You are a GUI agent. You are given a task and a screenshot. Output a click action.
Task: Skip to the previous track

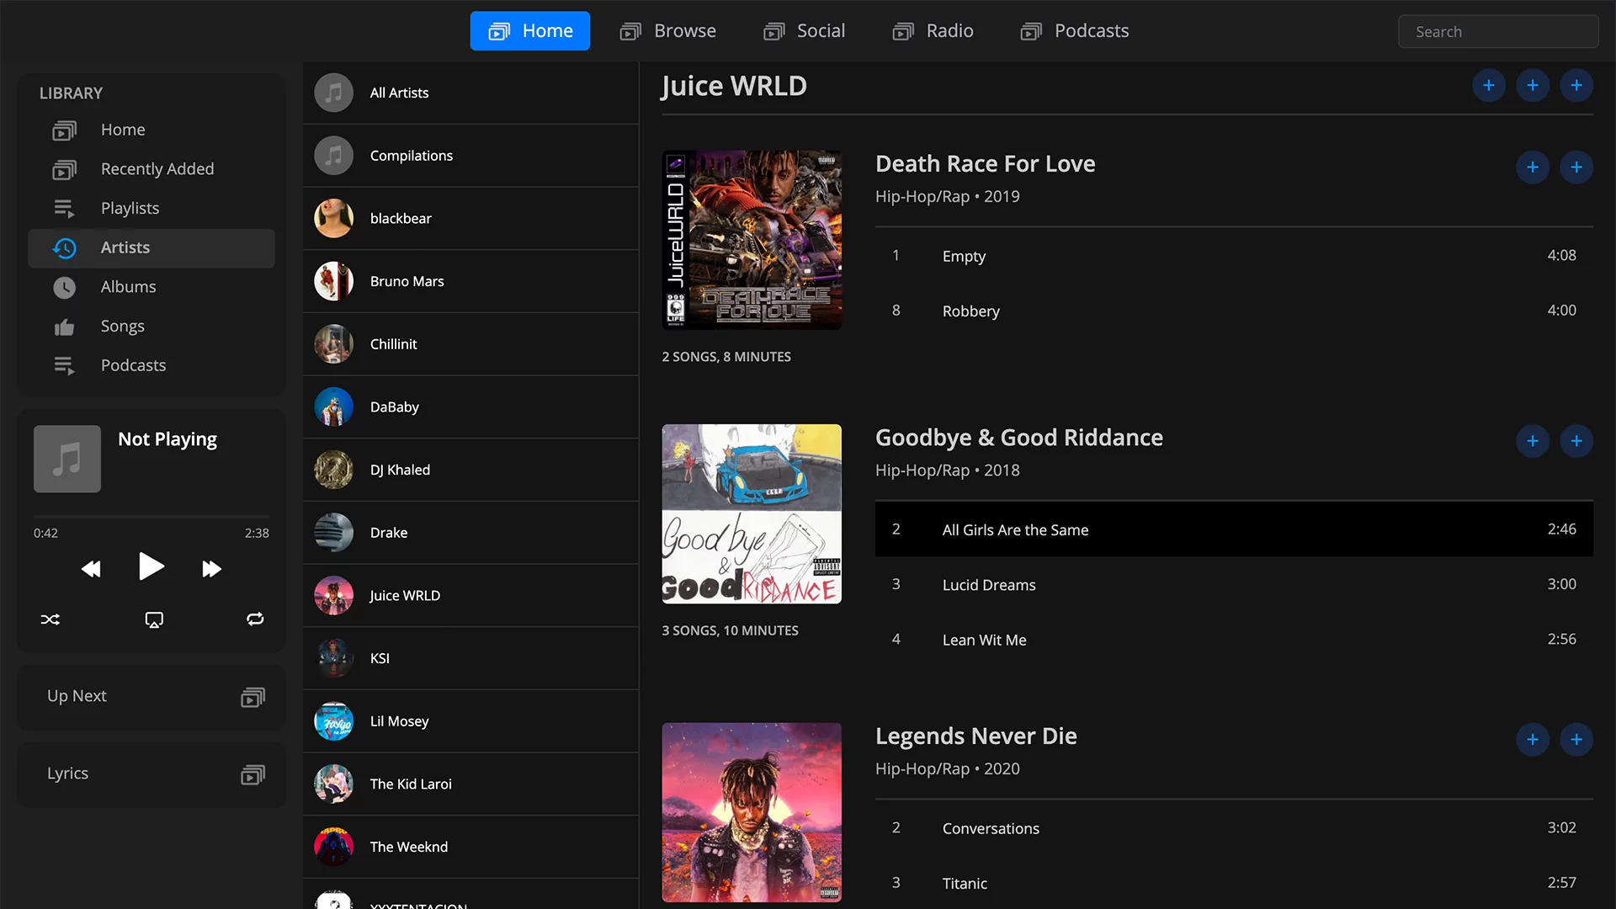(x=91, y=570)
